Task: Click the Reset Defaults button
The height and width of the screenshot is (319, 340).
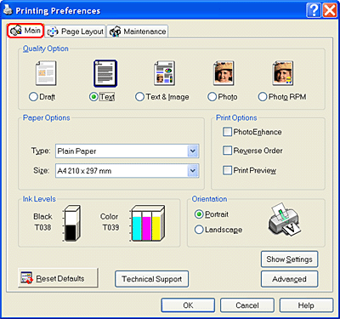Action: [59, 278]
